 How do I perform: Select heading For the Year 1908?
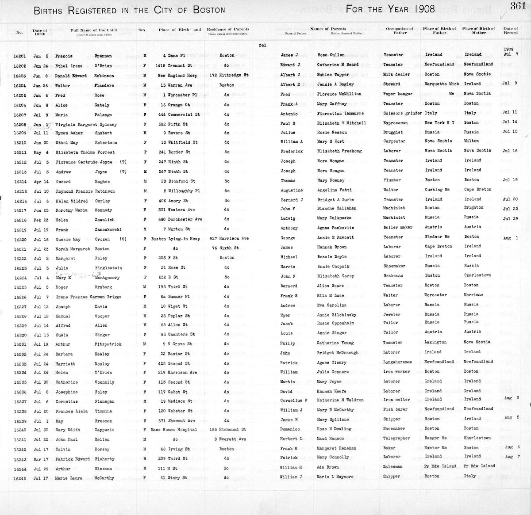[x=390, y=8]
